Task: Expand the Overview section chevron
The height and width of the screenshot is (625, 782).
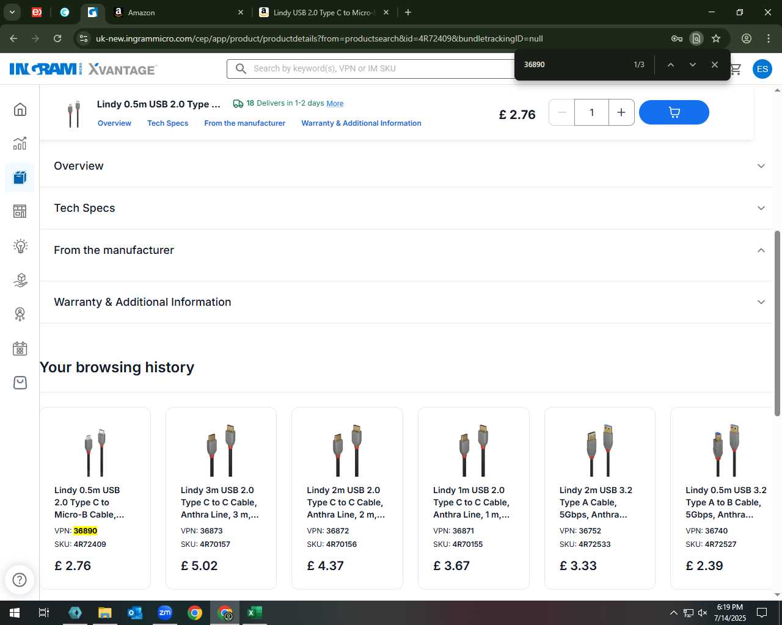Action: click(761, 166)
